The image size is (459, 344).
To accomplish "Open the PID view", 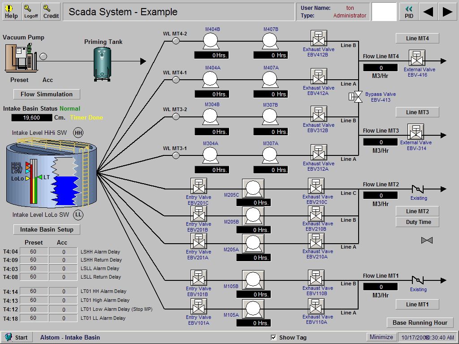I will coord(408,11).
